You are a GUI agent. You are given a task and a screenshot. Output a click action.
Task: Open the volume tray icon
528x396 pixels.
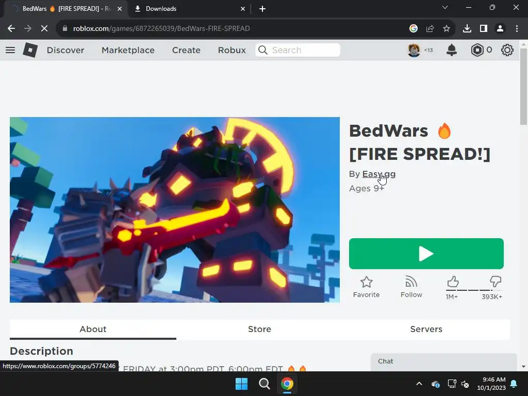point(465,384)
